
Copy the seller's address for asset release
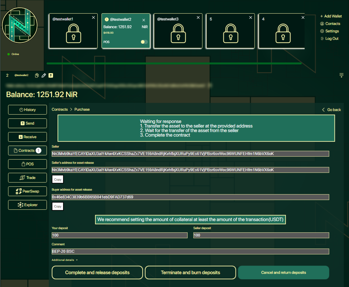coord(58,179)
